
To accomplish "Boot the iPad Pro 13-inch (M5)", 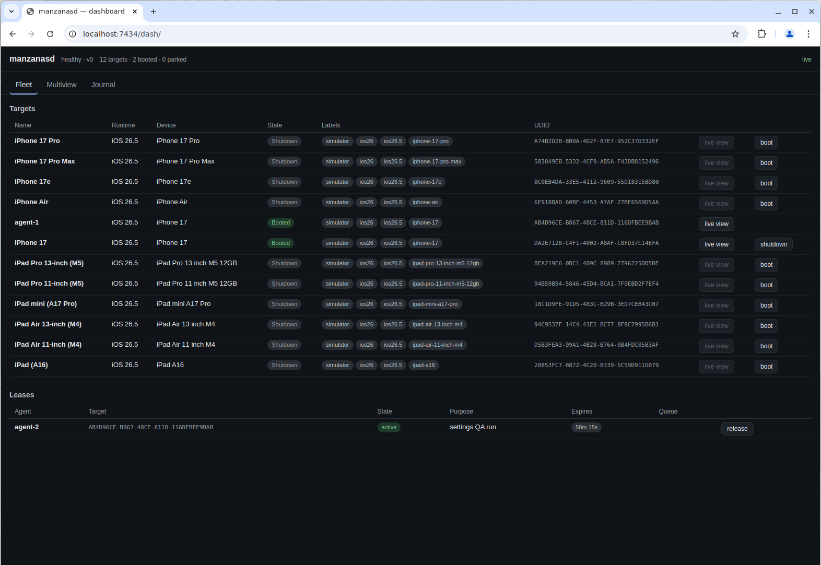I will [766, 265].
